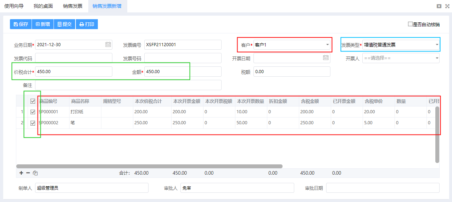Click the 已开票金额 column header
This screenshot has height=202, width=452.
pos(347,101)
